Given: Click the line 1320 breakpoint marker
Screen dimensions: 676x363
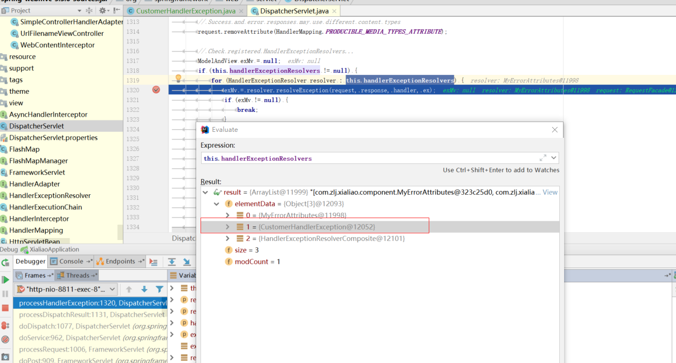Looking at the screenshot, I should click(157, 90).
